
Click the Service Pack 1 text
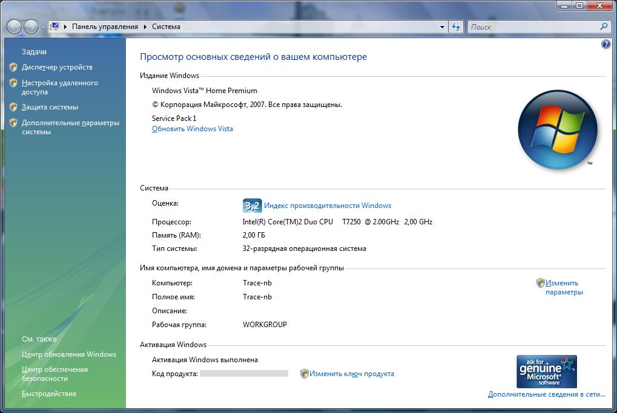tap(174, 119)
